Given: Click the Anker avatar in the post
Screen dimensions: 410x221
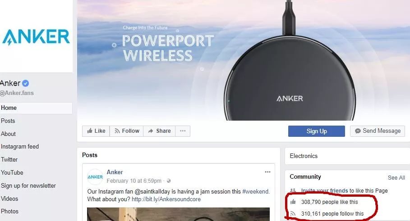Looking at the screenshot, I should point(95,176).
